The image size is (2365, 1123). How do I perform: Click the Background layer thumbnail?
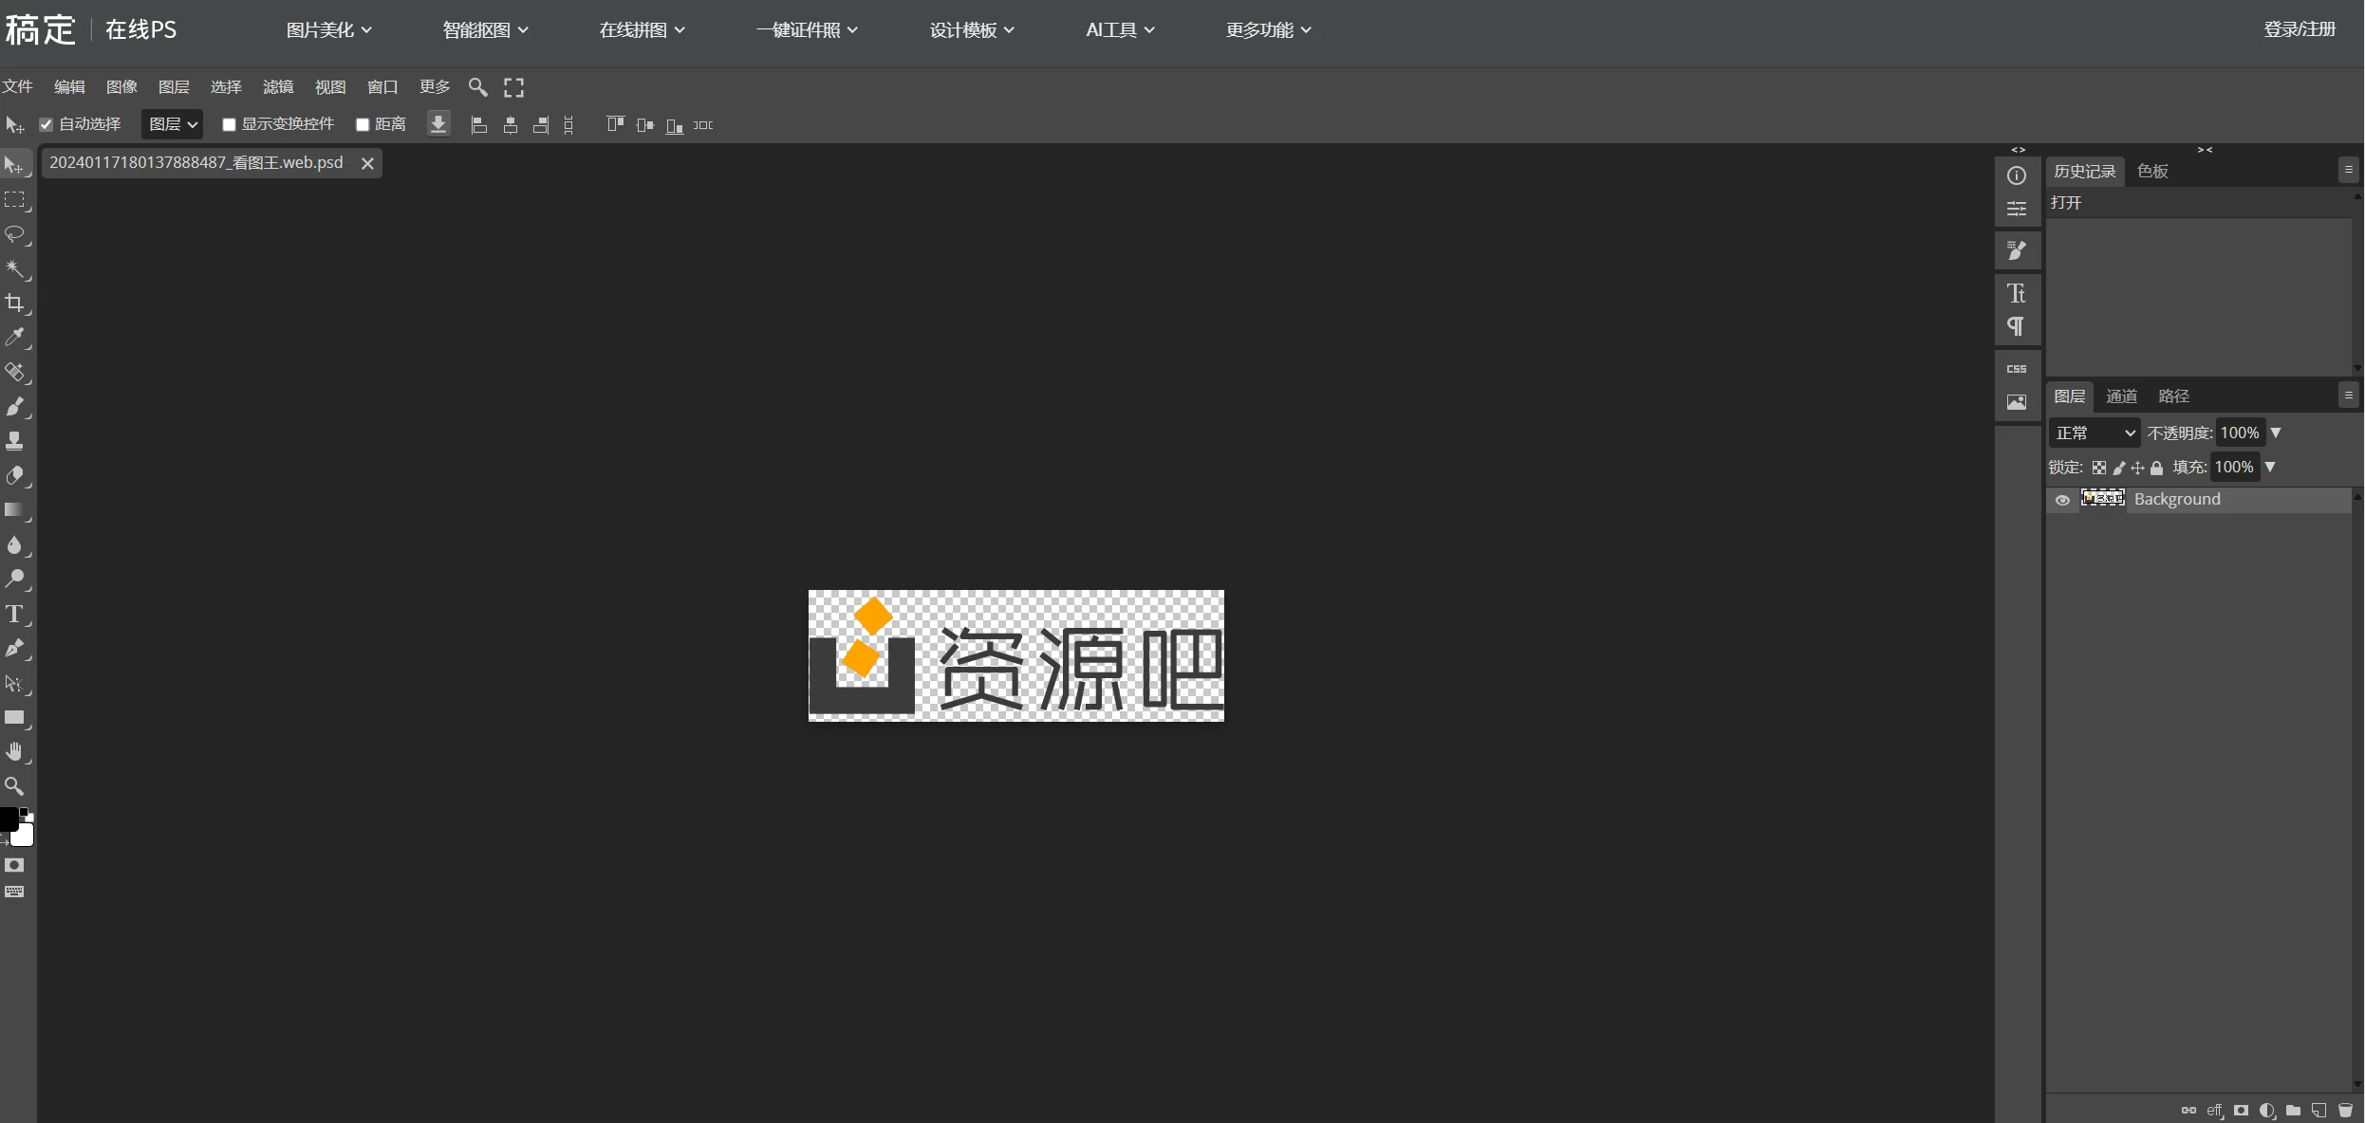(2103, 498)
